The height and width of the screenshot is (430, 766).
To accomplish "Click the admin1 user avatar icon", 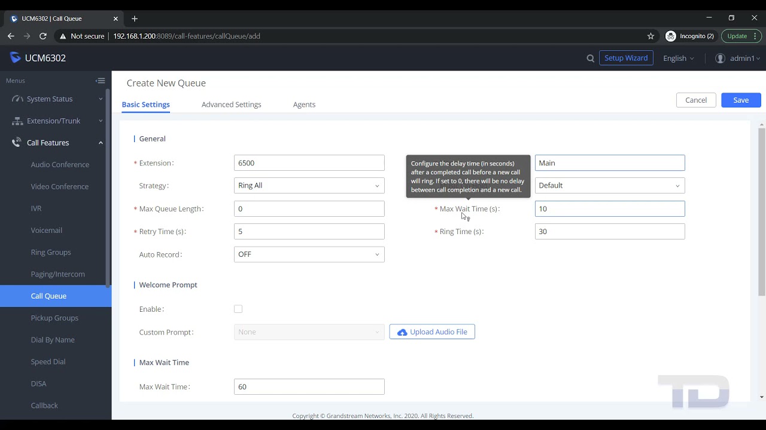I will pyautogui.click(x=721, y=59).
